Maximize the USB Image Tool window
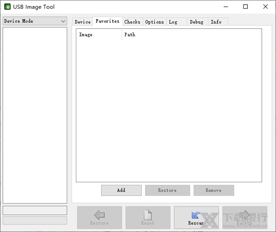Image resolution: width=276 pixels, height=232 pixels. coord(245,7)
